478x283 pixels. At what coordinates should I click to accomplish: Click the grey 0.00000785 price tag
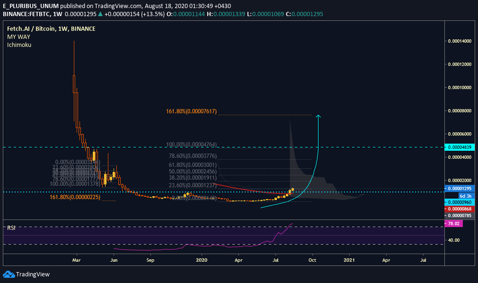click(x=460, y=216)
